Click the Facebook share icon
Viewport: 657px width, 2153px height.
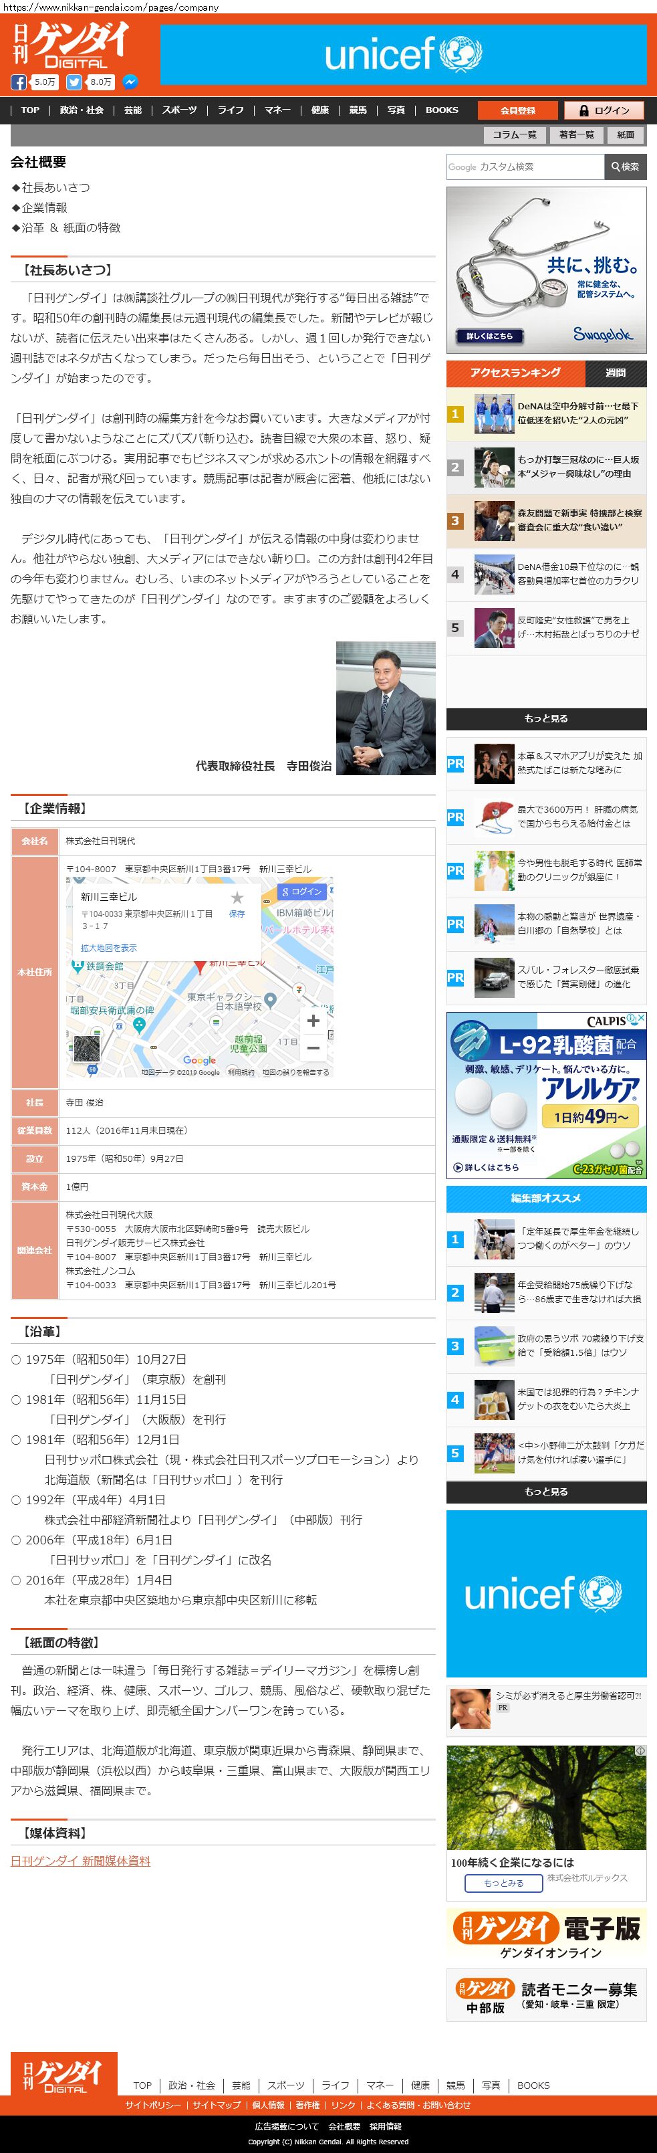point(18,82)
